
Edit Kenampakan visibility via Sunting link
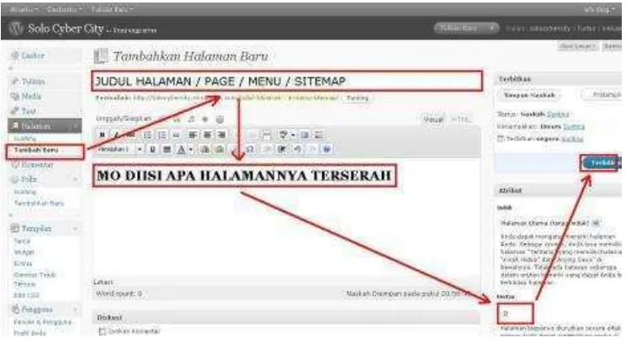coord(574,127)
